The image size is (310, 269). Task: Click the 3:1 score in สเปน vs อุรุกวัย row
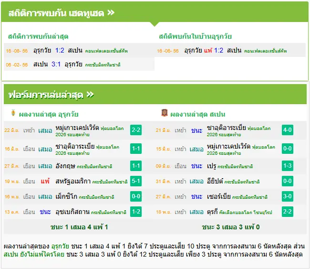tap(56, 64)
